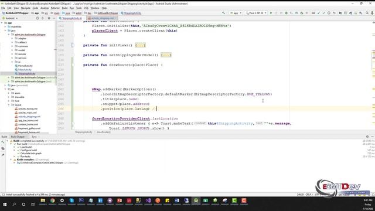Open Visual Studio from the taskbar
Viewport: 375px width, 211px height.
tap(148, 200)
